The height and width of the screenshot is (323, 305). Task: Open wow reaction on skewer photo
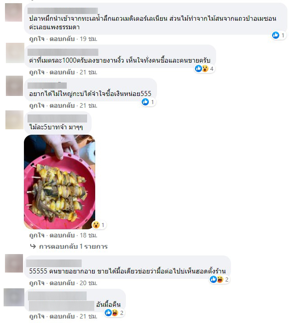click(x=96, y=225)
